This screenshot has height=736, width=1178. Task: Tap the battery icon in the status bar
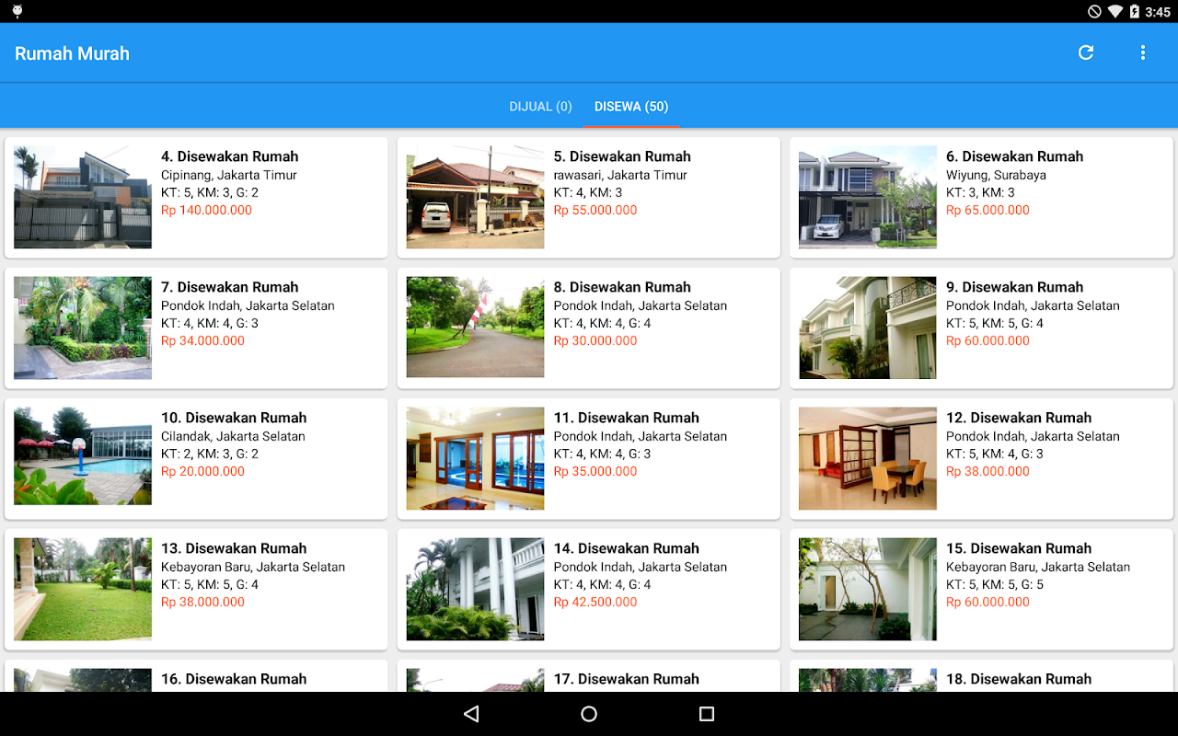pyautogui.click(x=1135, y=12)
